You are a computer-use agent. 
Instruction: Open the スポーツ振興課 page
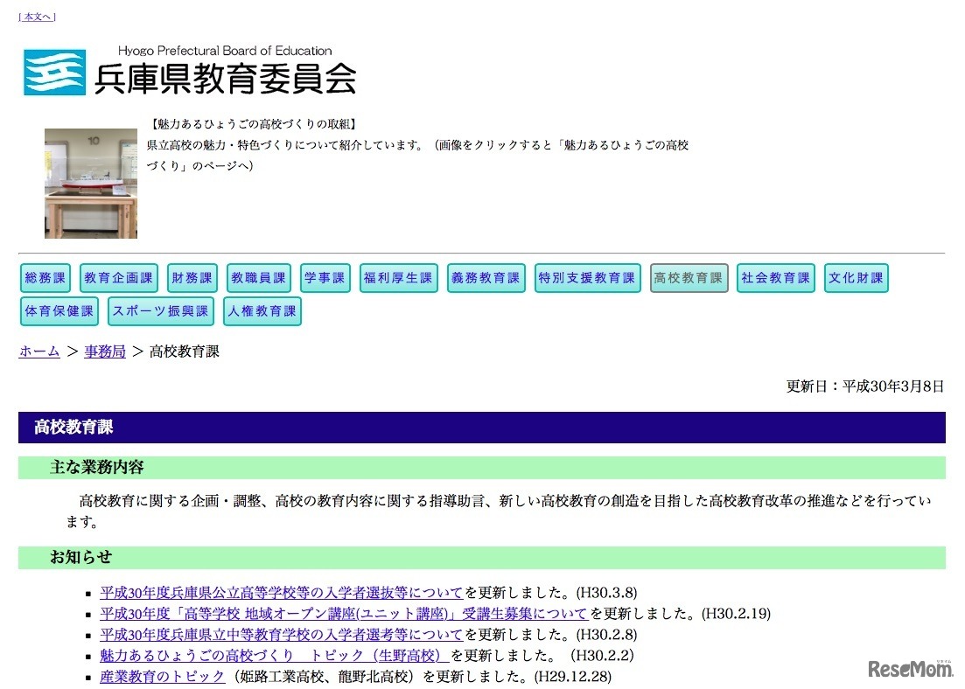click(x=160, y=310)
